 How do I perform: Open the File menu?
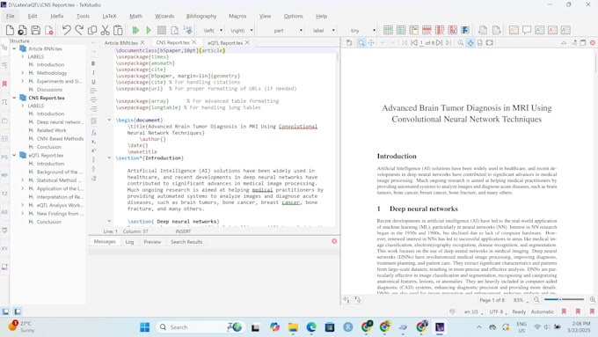coord(11,16)
